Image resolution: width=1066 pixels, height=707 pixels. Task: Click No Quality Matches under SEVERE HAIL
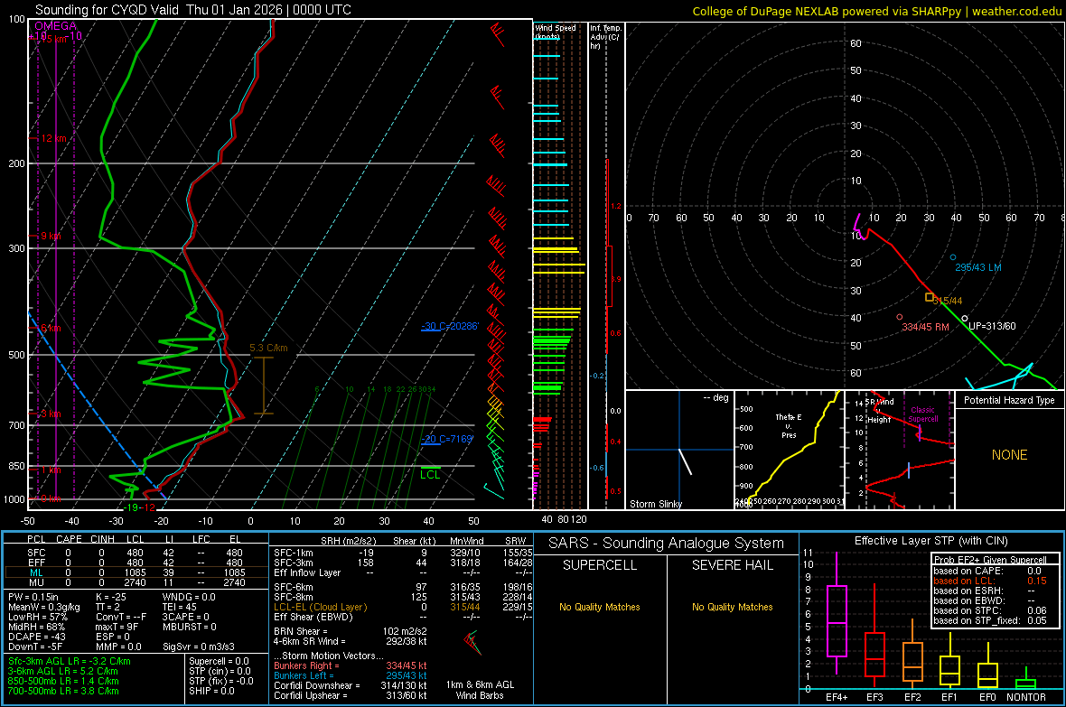pos(732,607)
